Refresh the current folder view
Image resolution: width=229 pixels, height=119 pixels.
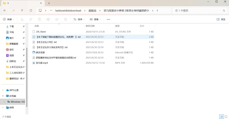click(x=31, y=11)
